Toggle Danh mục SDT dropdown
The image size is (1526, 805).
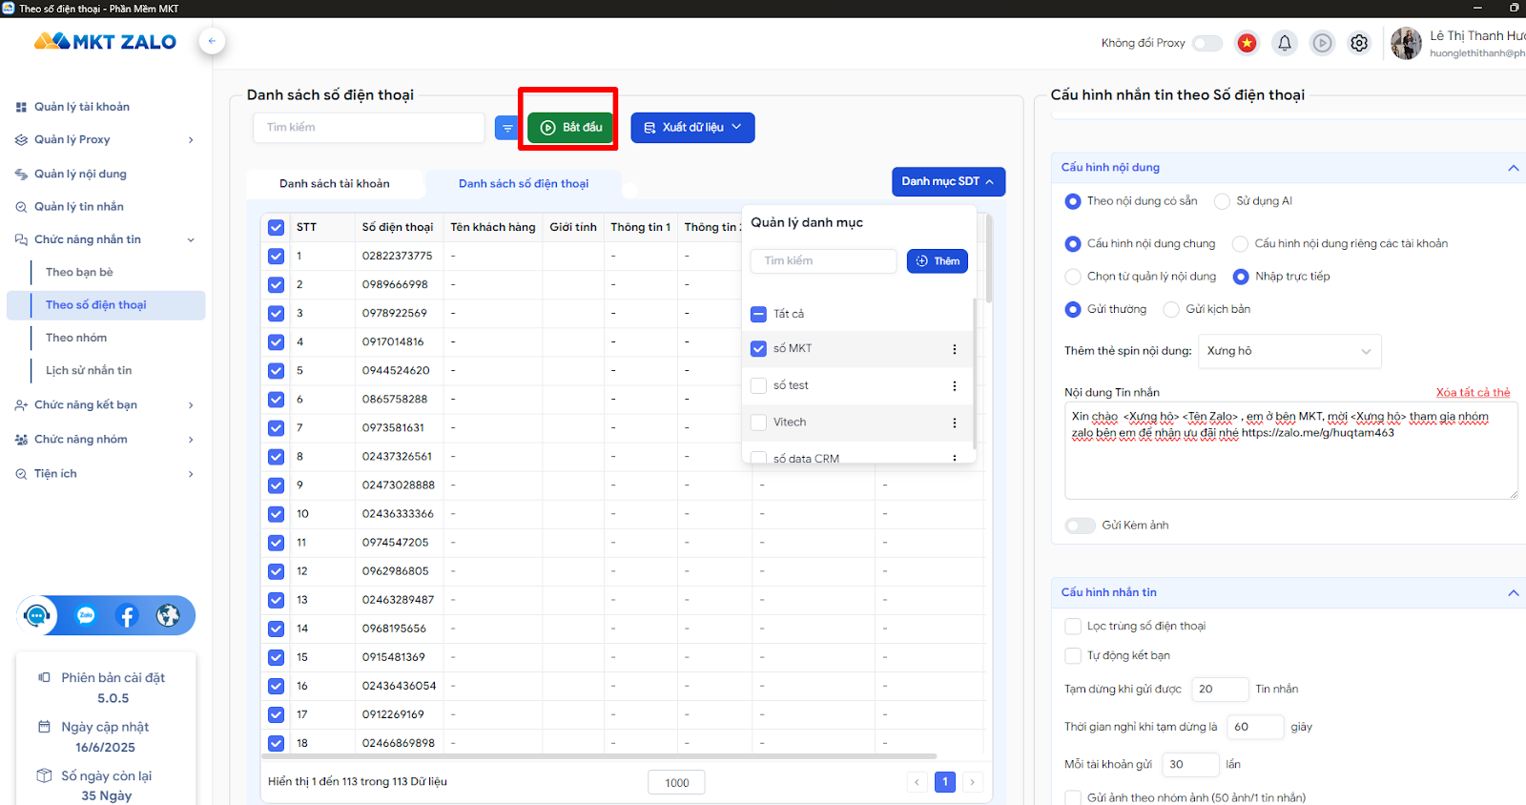tap(948, 181)
